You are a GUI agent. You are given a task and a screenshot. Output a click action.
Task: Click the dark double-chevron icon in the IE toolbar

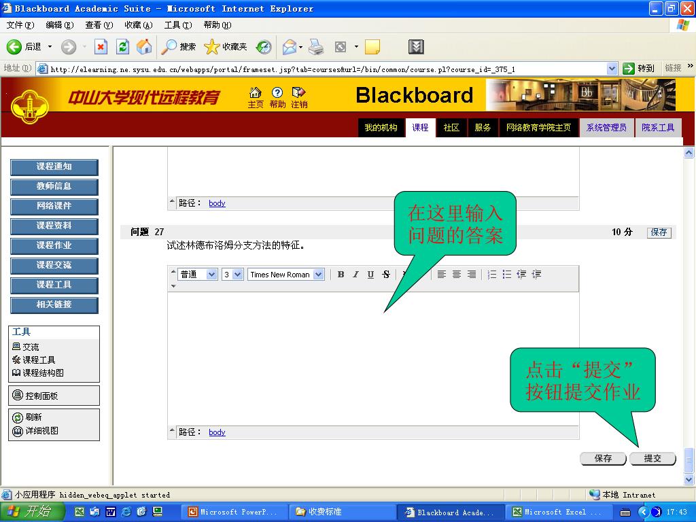pos(416,47)
